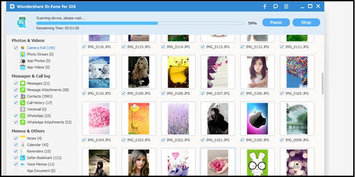Click the App Document icon
Viewport: 355px width, 177px height.
(x=23, y=171)
